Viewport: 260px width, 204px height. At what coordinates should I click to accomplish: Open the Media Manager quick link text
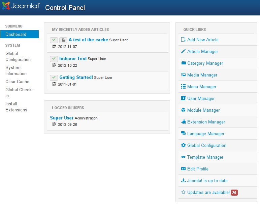pos(202,75)
